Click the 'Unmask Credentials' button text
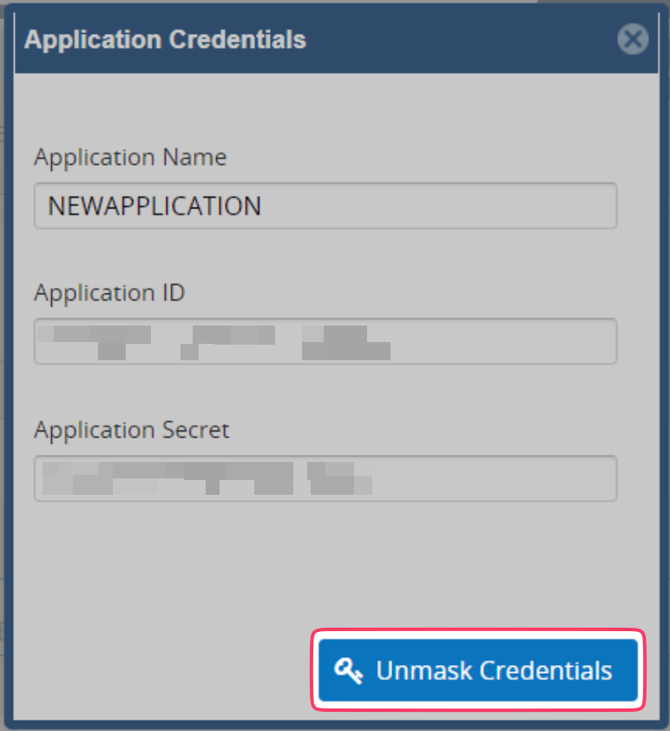The height and width of the screenshot is (731, 670). (494, 671)
